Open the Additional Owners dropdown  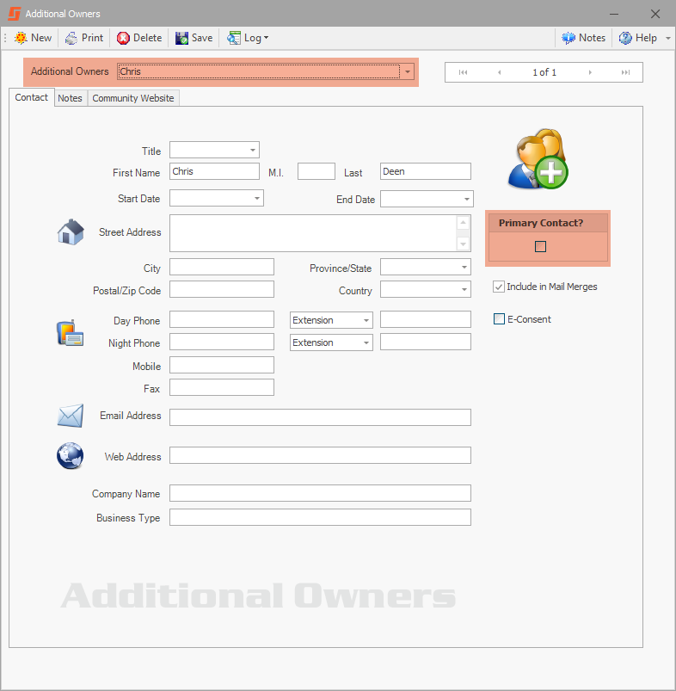pos(408,71)
